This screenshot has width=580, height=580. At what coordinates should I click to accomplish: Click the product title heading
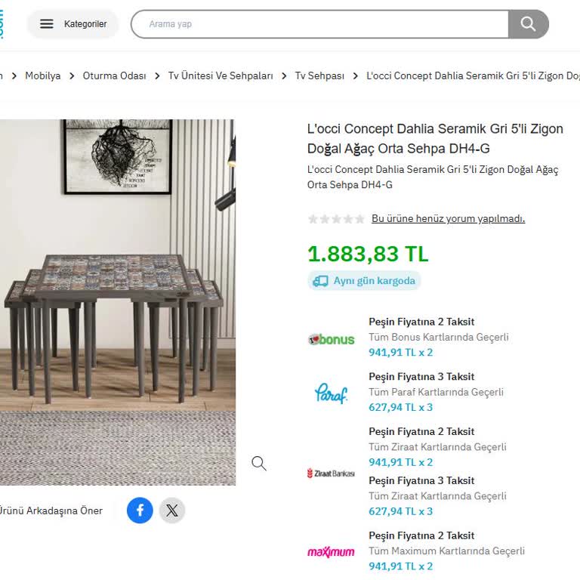435,138
